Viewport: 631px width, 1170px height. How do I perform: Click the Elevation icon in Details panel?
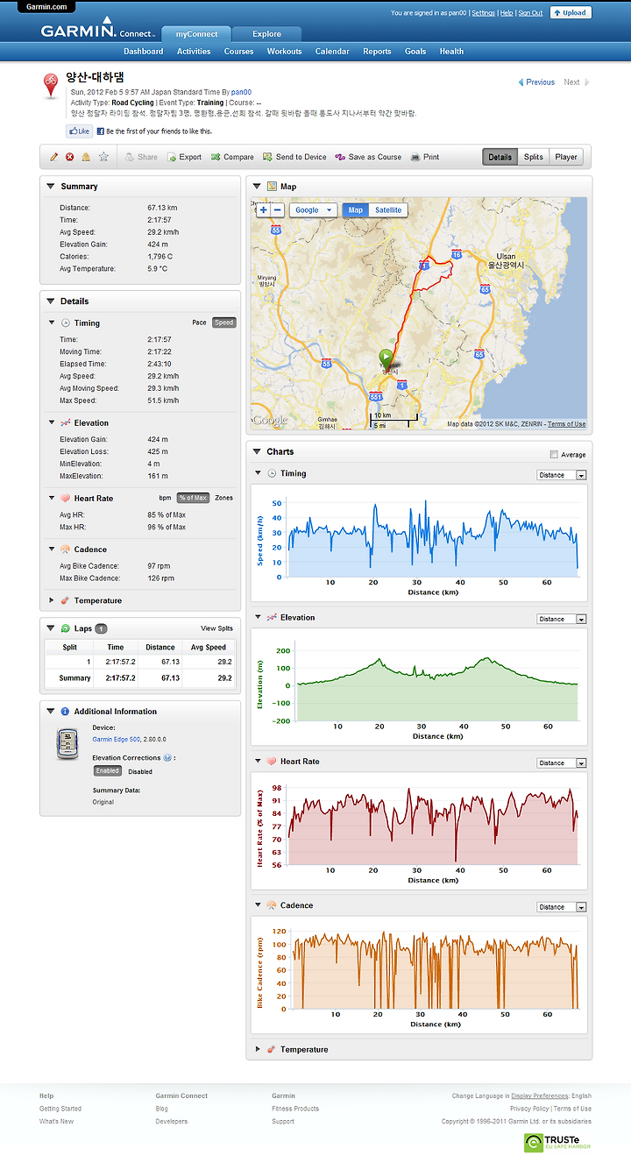pos(65,422)
